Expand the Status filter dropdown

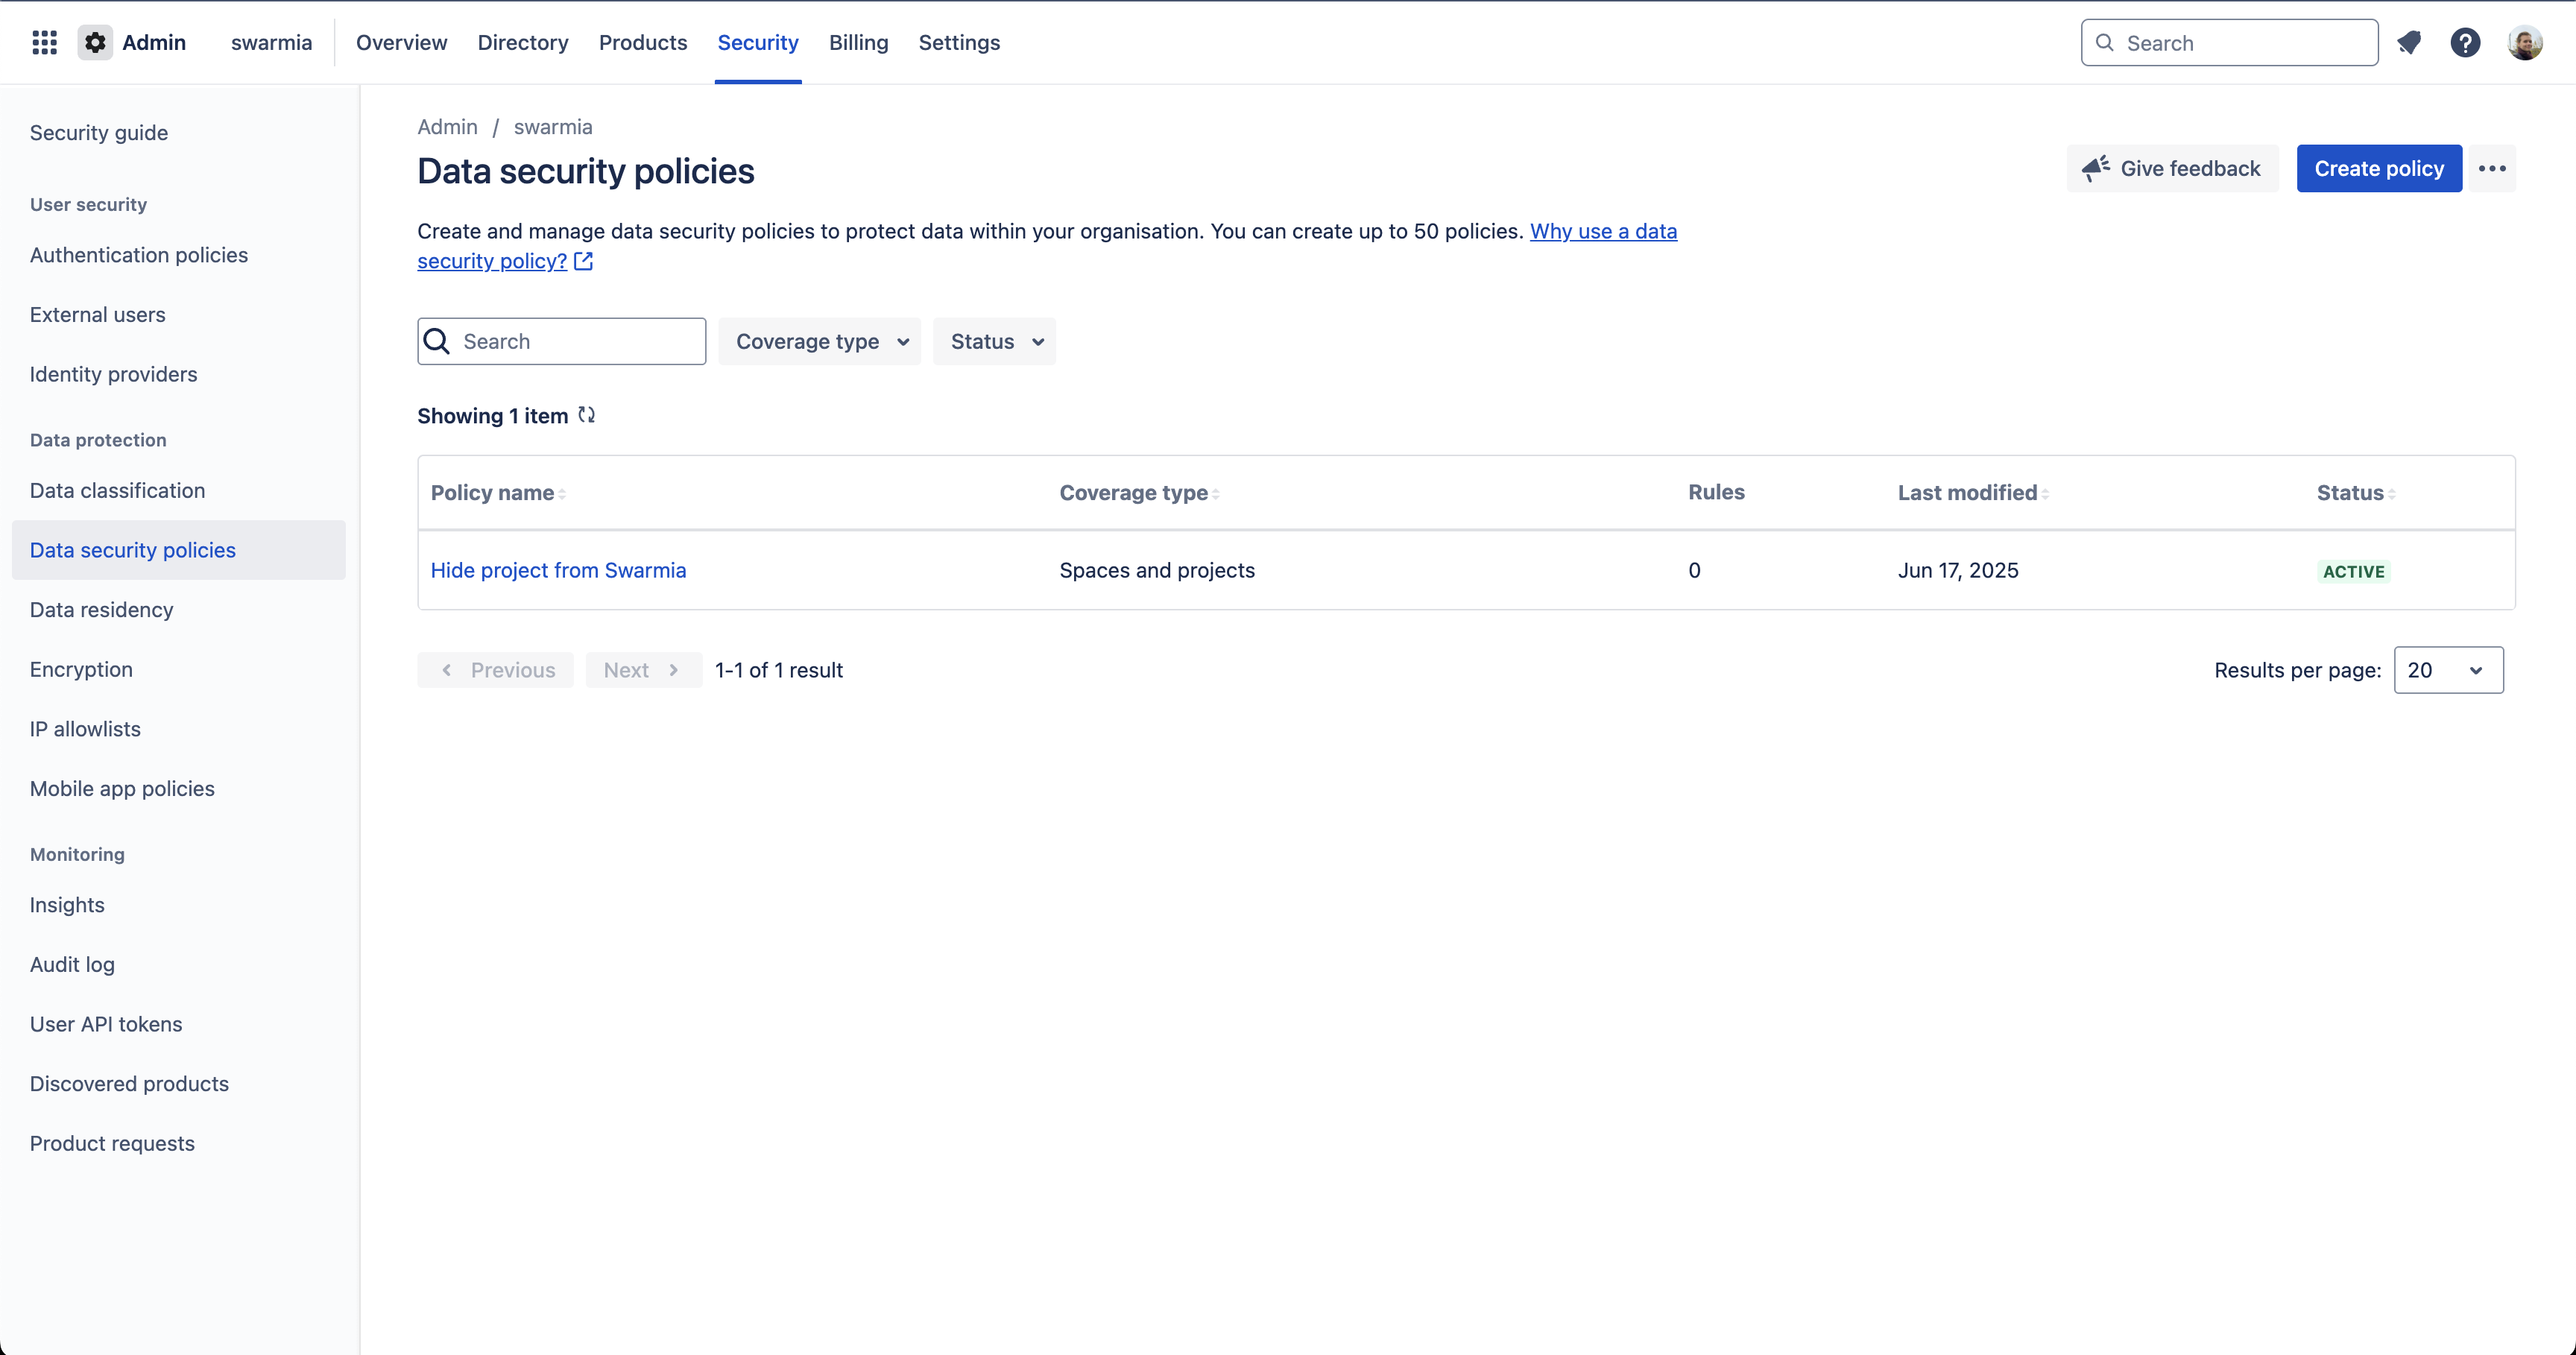pos(995,341)
